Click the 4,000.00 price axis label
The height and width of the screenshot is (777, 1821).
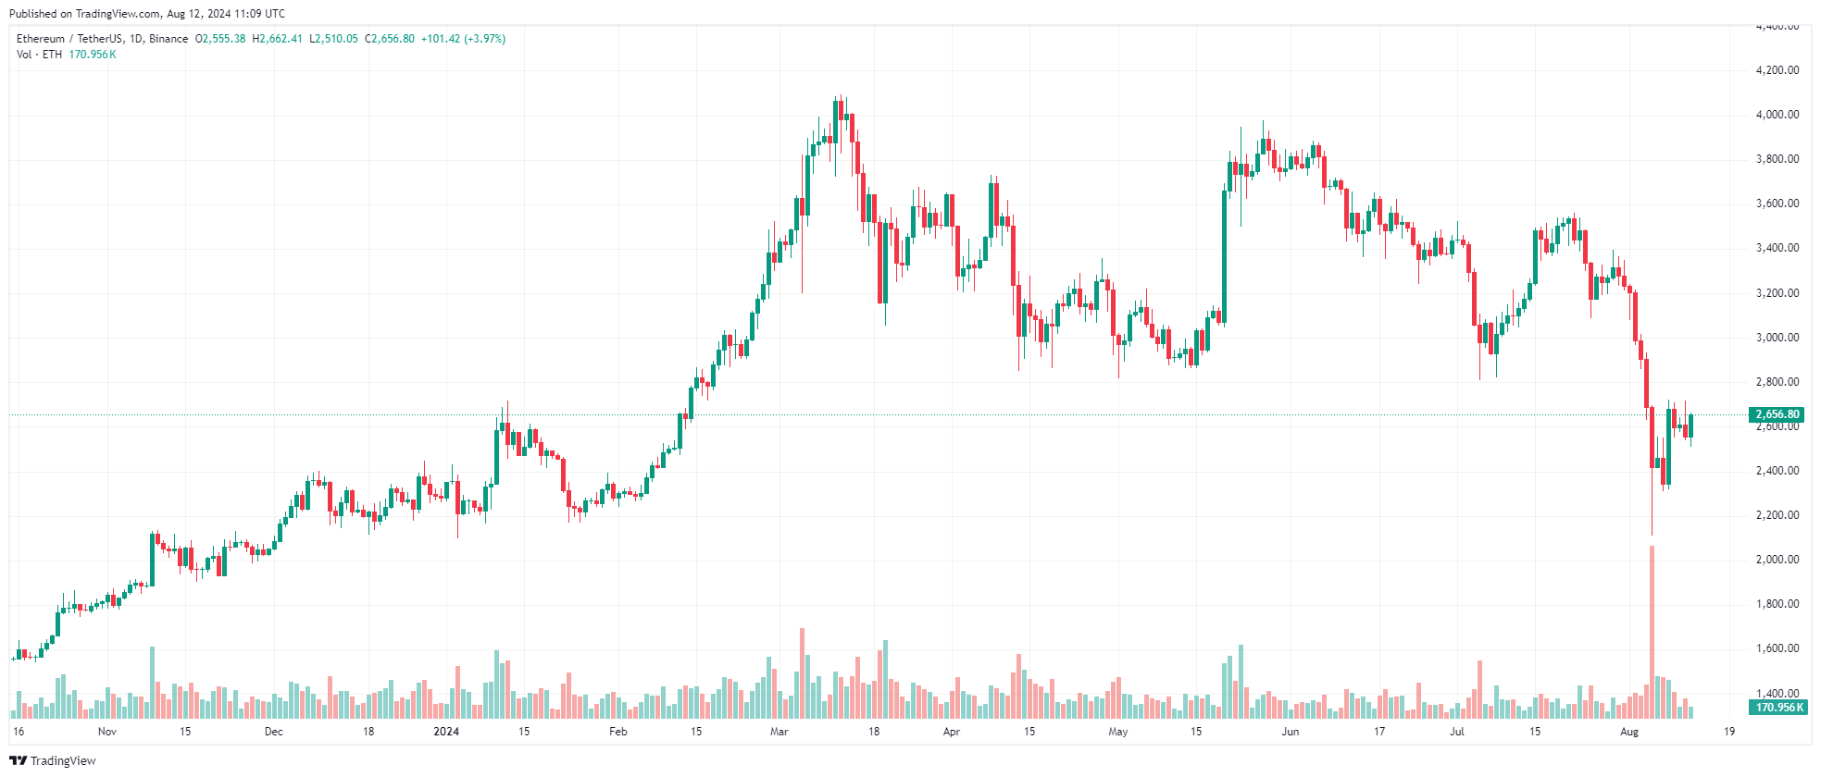[1777, 115]
